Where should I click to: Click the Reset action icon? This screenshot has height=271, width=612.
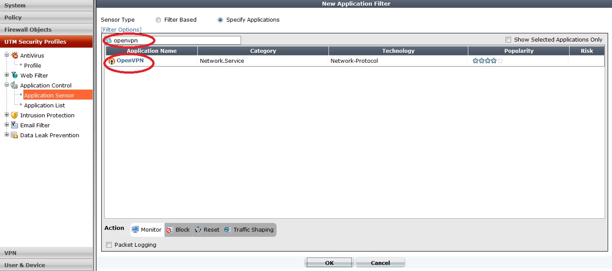tap(198, 230)
